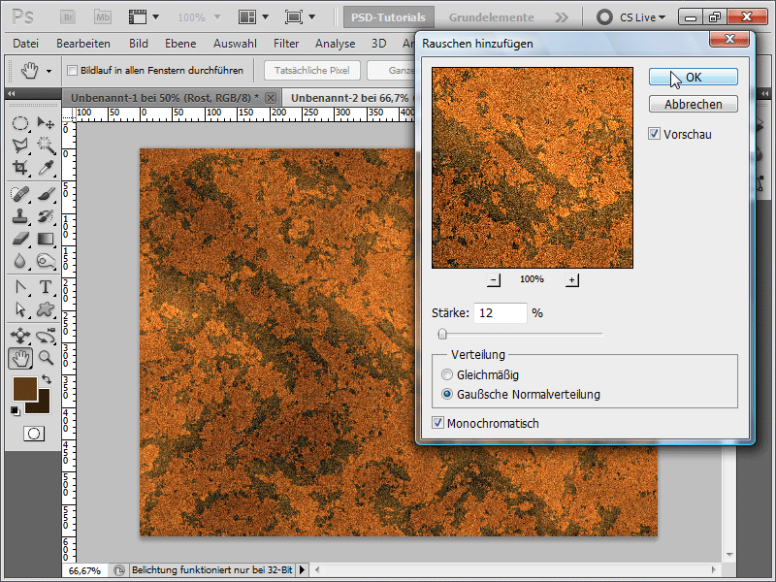This screenshot has height=582, width=776.
Task: Select the Healing Brush tool
Action: point(19,194)
